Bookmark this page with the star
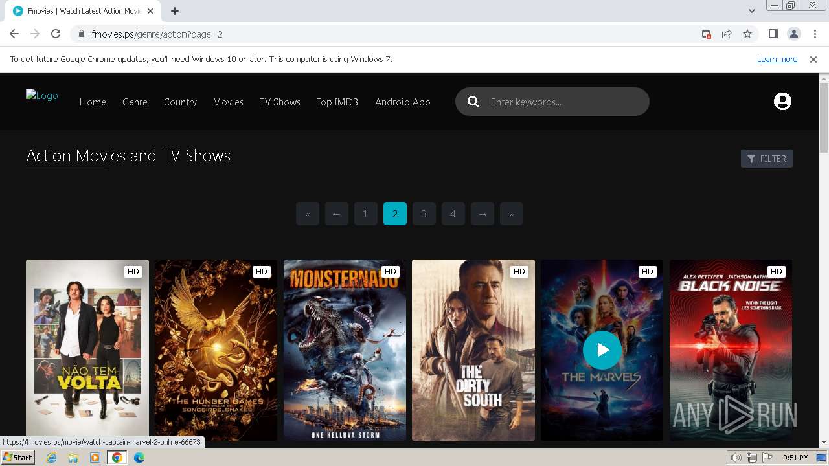Viewport: 829px width, 466px height. tap(747, 34)
